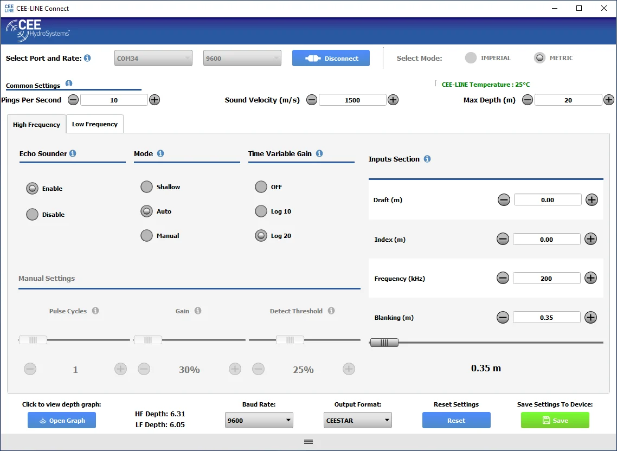Increase Frequency kHz with plus icon
617x451 pixels.
point(590,278)
